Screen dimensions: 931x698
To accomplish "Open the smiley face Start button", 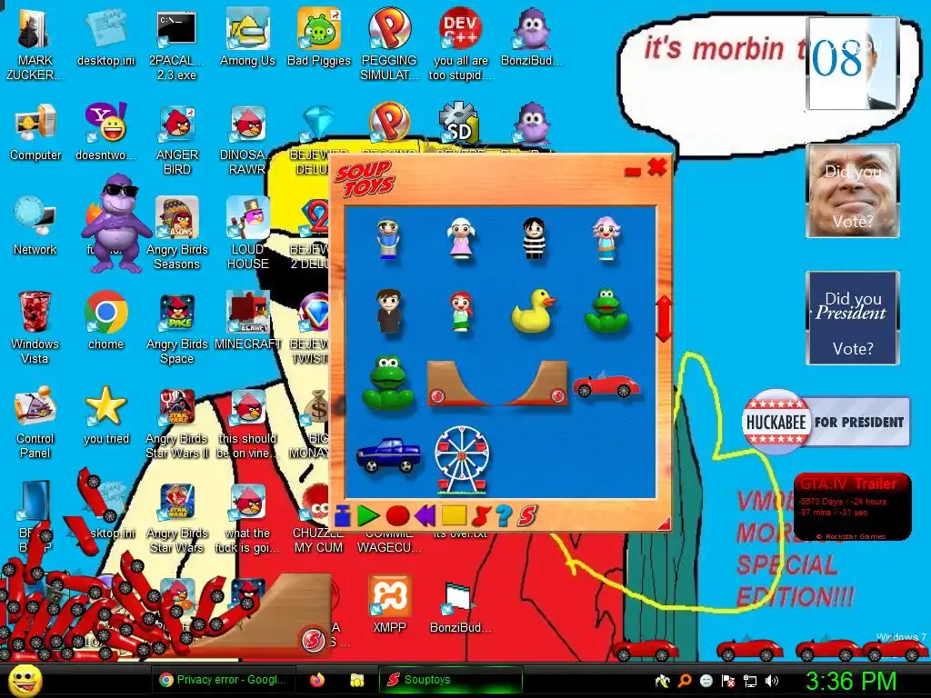I will point(25,680).
